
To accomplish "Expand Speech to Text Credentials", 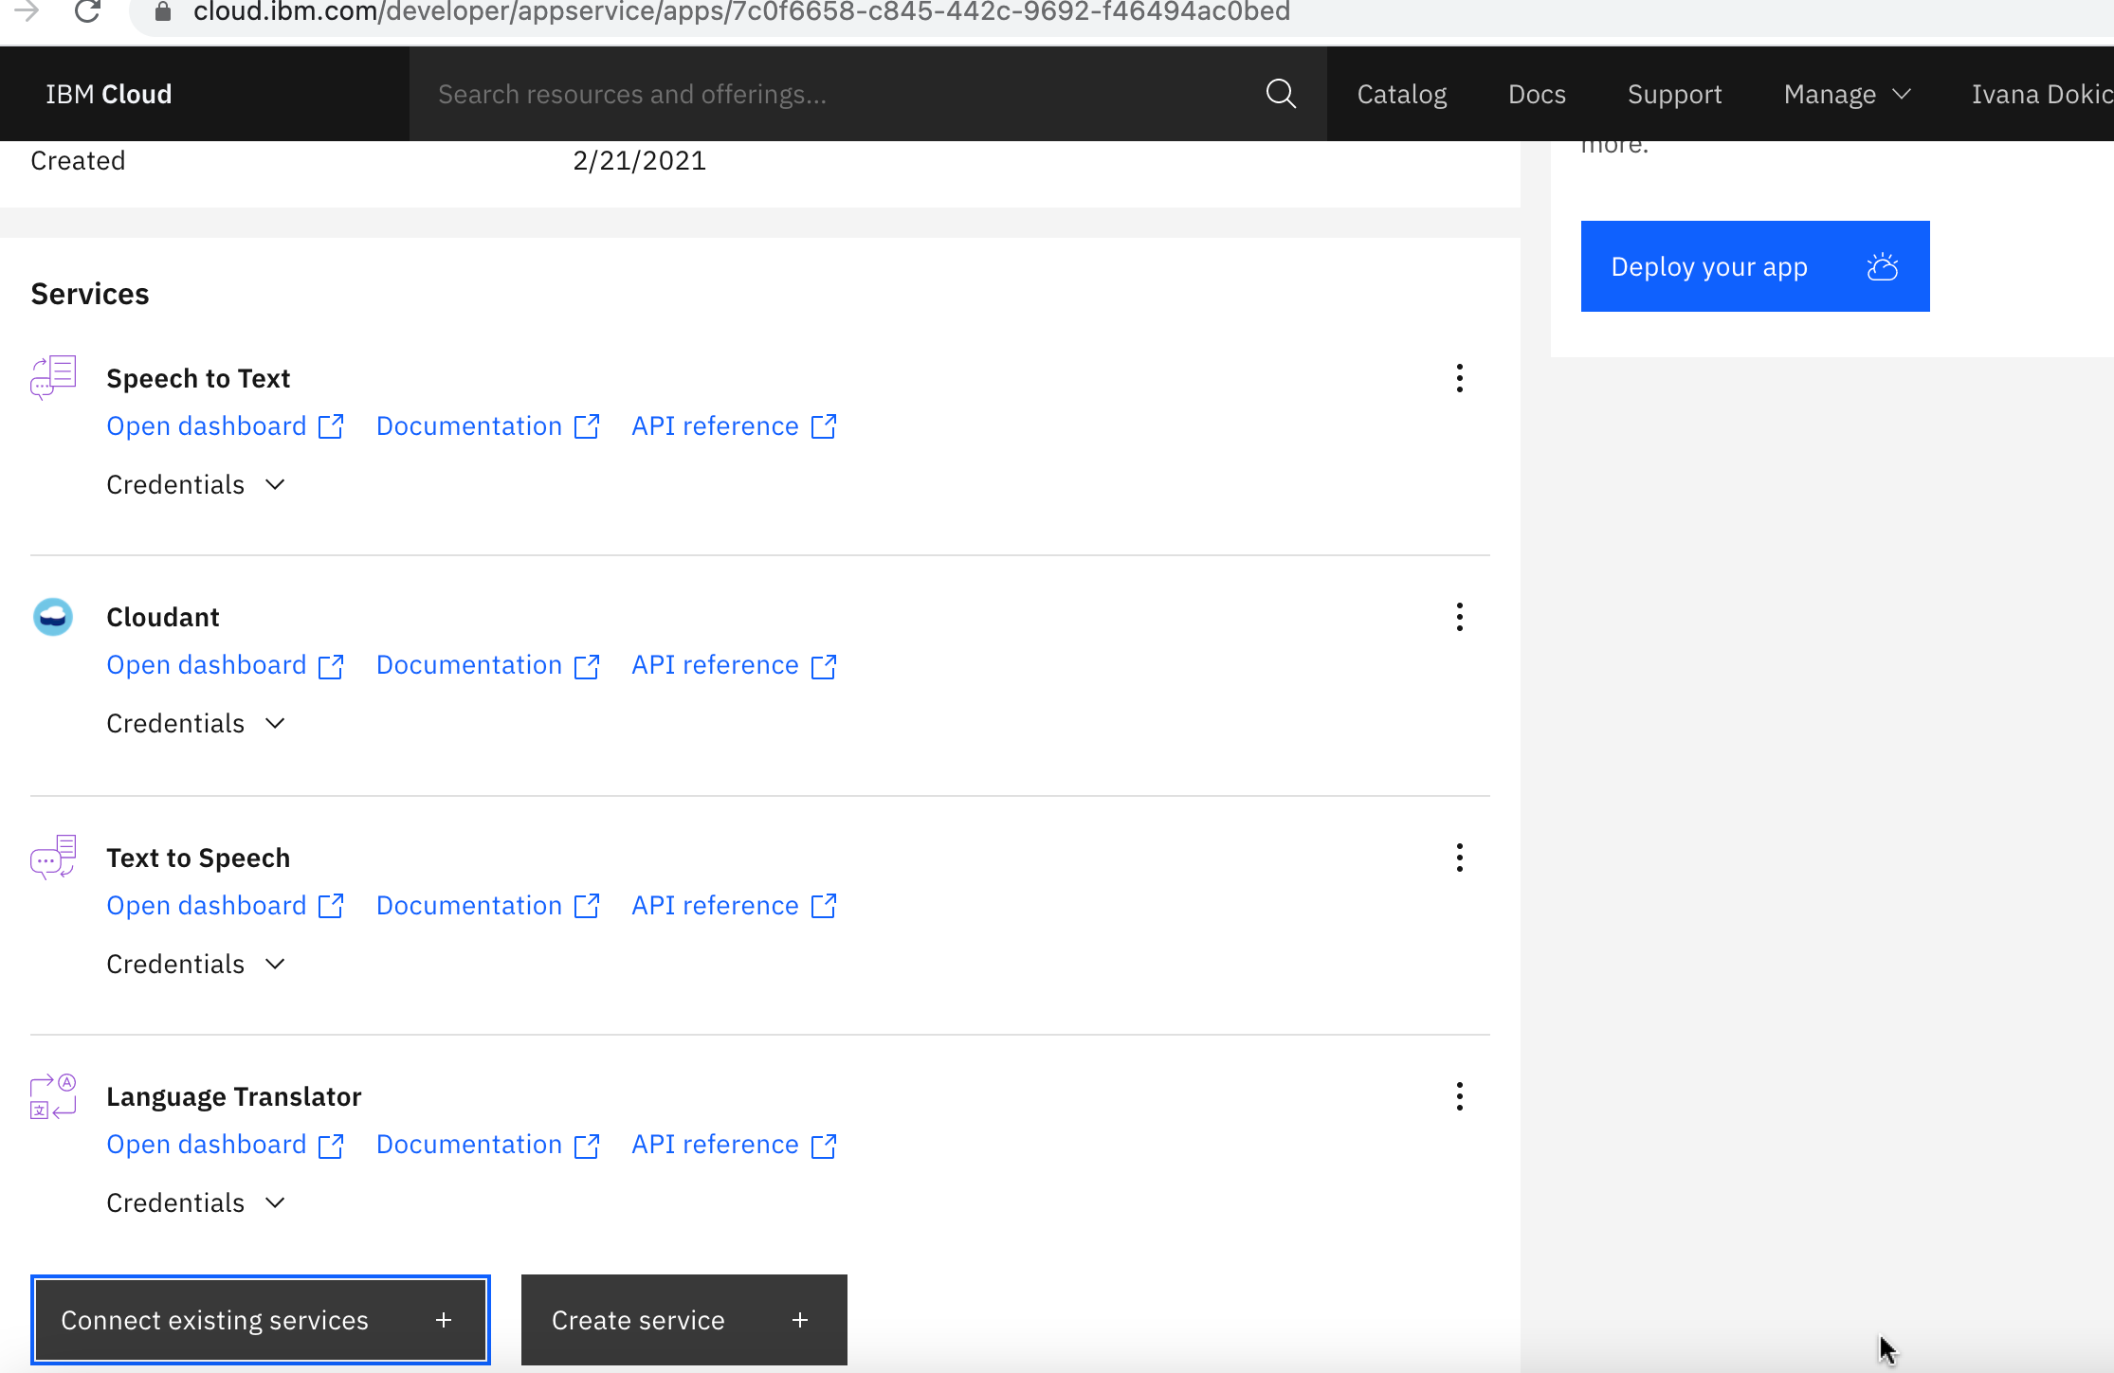I will [195, 484].
